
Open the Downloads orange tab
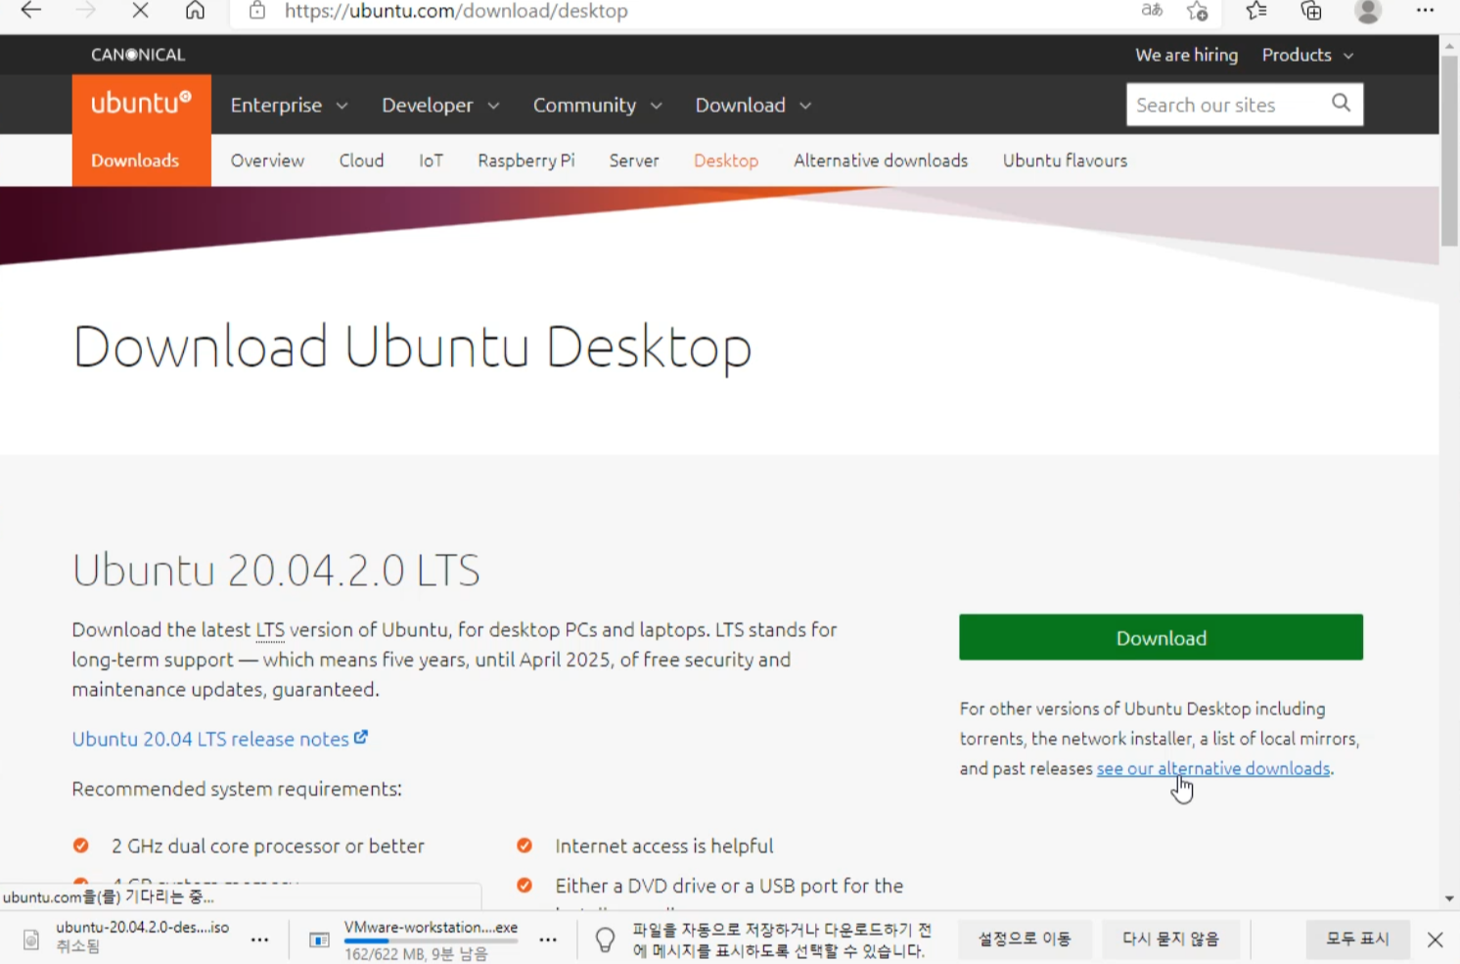142,161
